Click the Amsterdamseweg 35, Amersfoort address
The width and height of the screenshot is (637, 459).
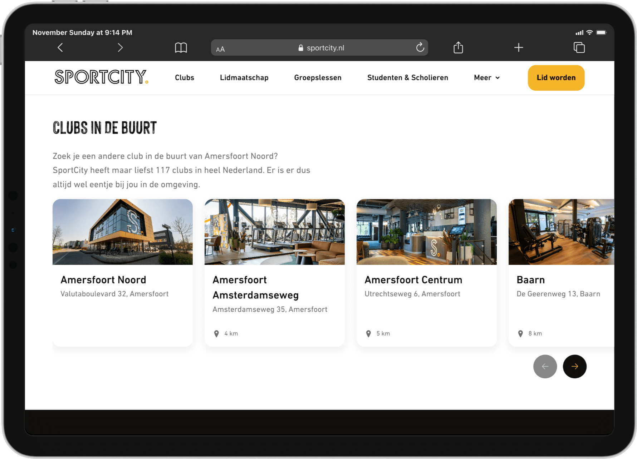[270, 309]
